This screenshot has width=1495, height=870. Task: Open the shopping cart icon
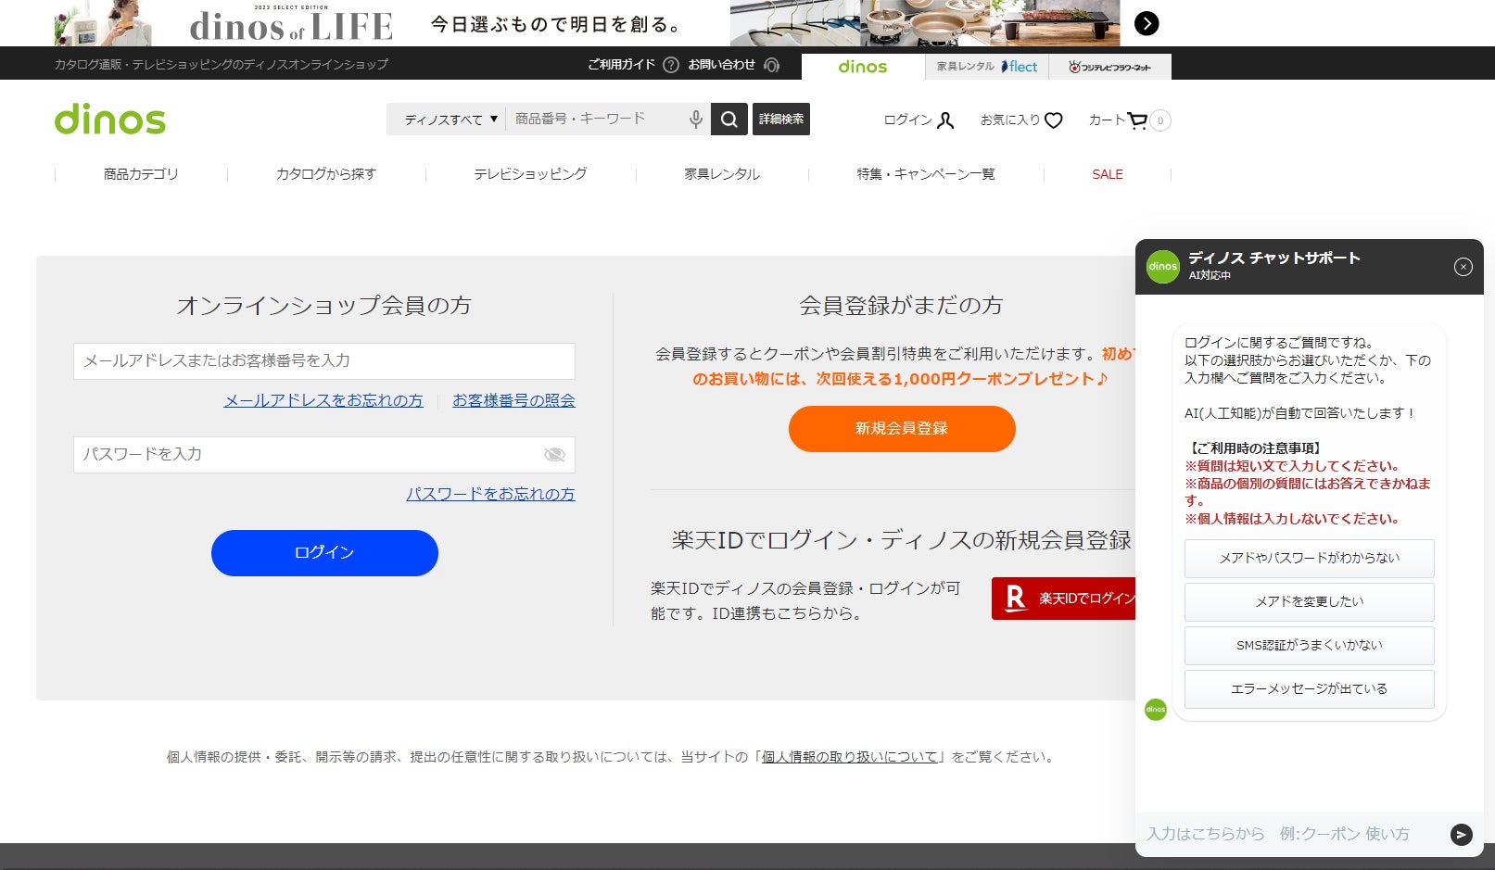click(1137, 120)
